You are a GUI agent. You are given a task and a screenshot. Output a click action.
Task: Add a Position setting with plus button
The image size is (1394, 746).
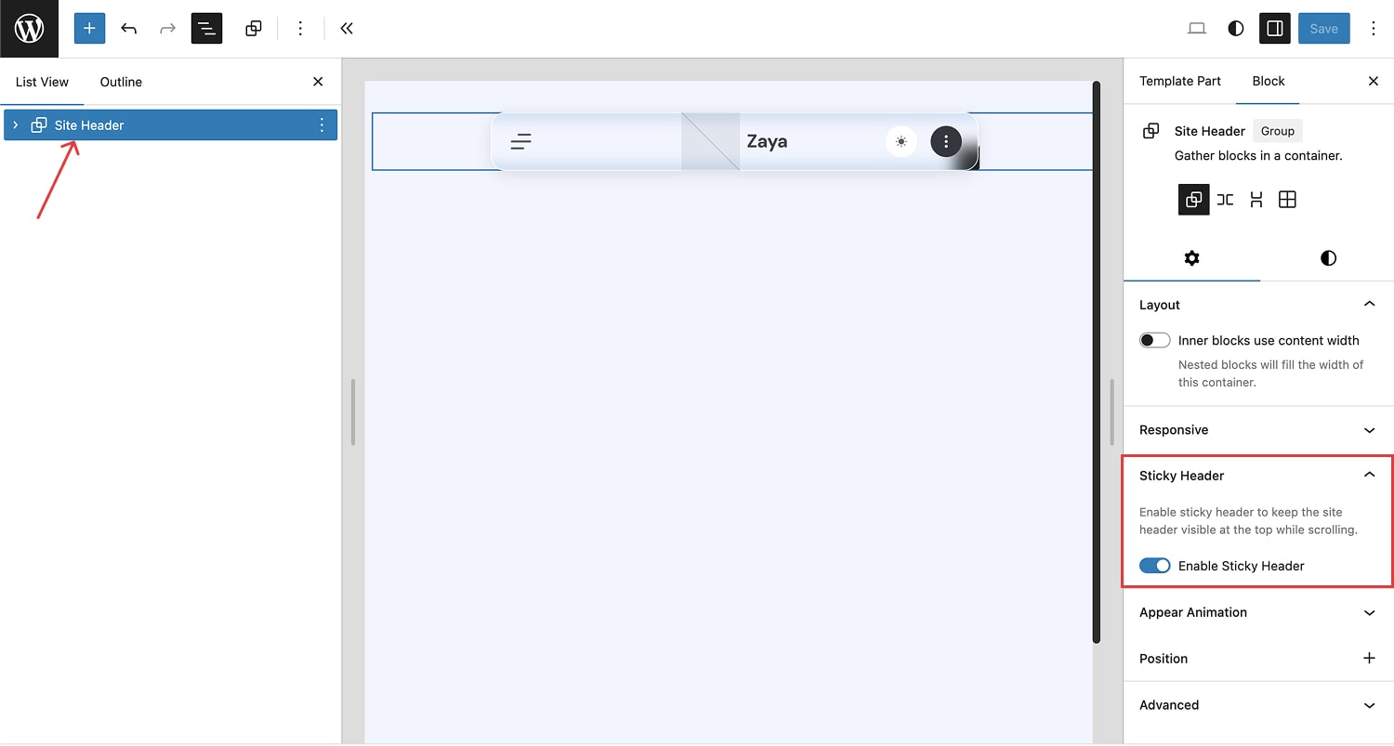(x=1369, y=659)
